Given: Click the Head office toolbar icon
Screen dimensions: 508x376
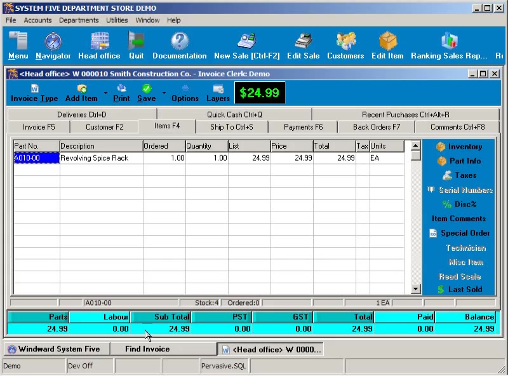Looking at the screenshot, I should point(99,46).
